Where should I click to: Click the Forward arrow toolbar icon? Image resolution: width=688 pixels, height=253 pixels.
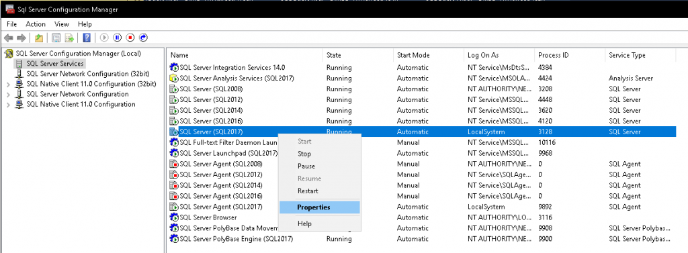(x=21, y=38)
